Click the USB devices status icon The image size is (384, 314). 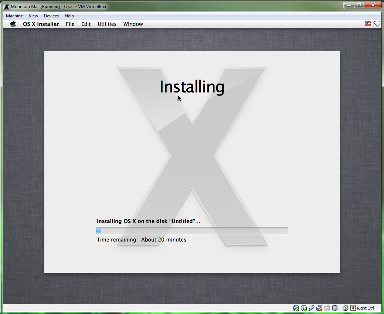(312, 308)
